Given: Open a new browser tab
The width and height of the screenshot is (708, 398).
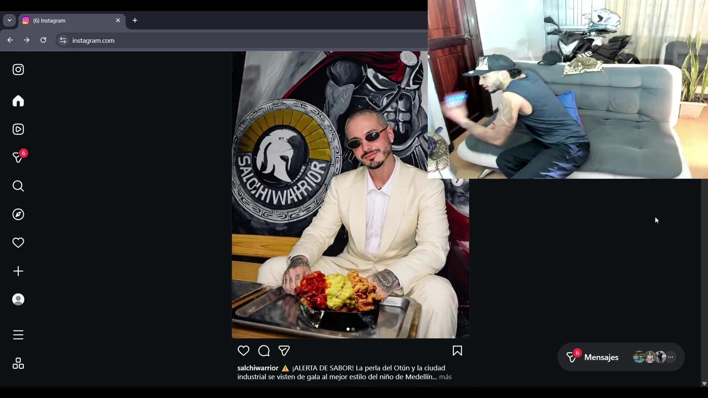Looking at the screenshot, I should pyautogui.click(x=135, y=20).
